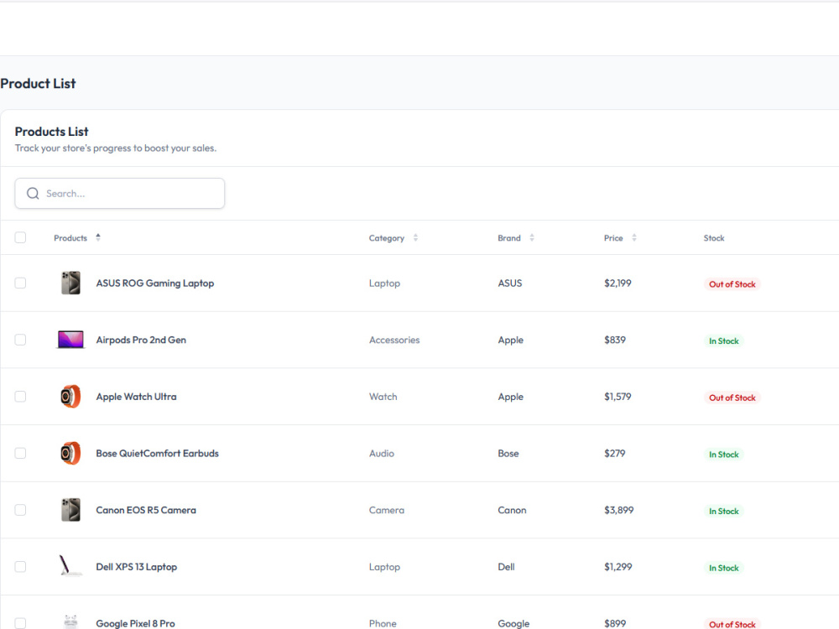This screenshot has height=629, width=839.
Task: Check the Google Pixel 8 Pro checkbox
Action: pos(20,623)
